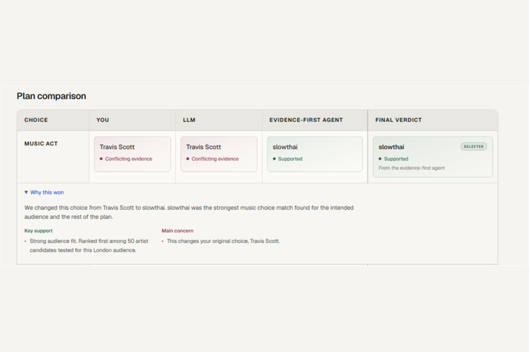Click the SELECTED badge in Final Verdict

pos(474,147)
